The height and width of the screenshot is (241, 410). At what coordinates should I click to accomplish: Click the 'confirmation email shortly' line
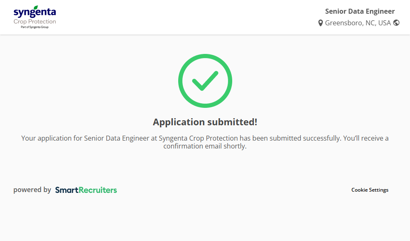point(205,146)
